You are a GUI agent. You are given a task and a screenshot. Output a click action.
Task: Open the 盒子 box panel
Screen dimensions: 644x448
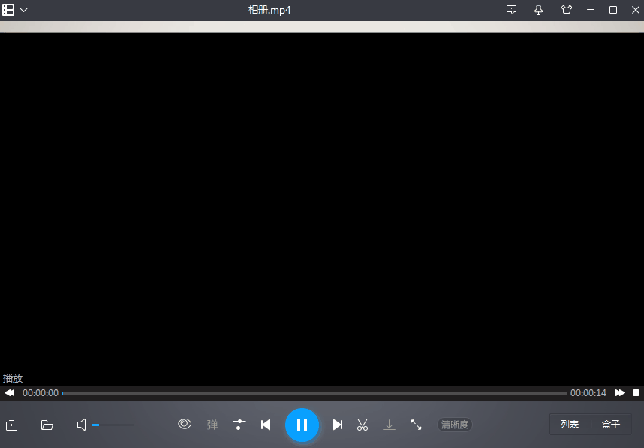pos(611,425)
